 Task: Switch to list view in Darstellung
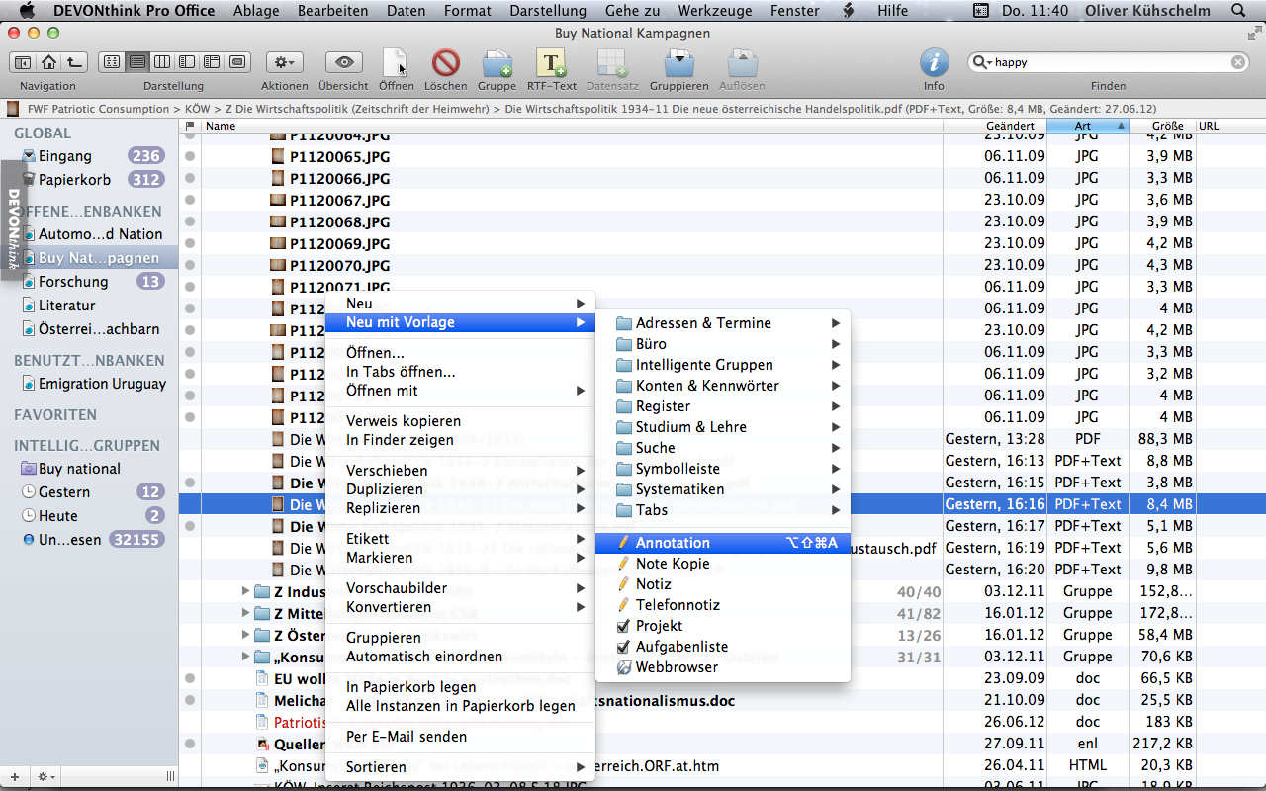(x=137, y=62)
